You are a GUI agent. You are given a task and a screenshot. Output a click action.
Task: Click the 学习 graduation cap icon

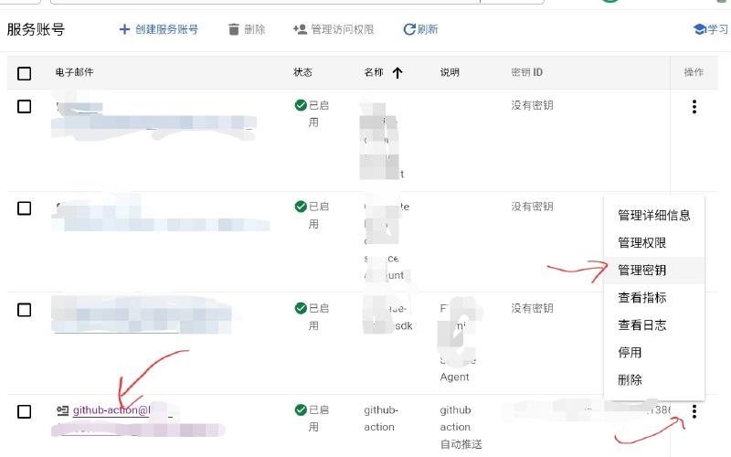tap(700, 29)
